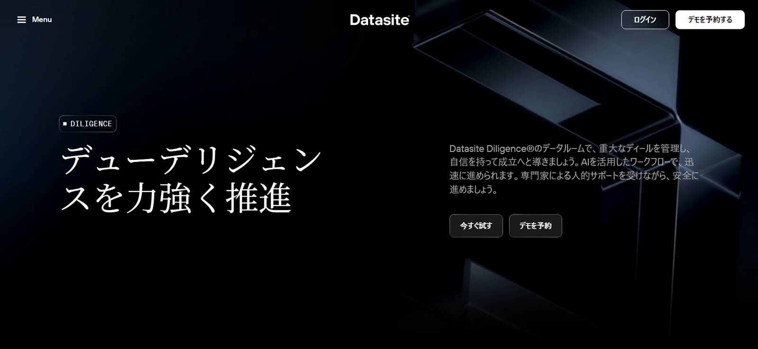Image resolution: width=758 pixels, height=349 pixels.
Task: Open the hamburger Menu icon
Action: click(x=21, y=19)
